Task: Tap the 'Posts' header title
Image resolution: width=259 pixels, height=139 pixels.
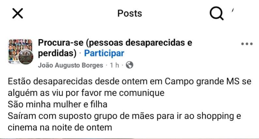Action: pos(129,13)
